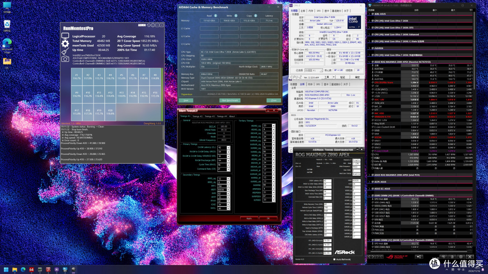Toggle the Auto Refresh checkbox in ASRock Timing Configurator

(x=335, y=259)
